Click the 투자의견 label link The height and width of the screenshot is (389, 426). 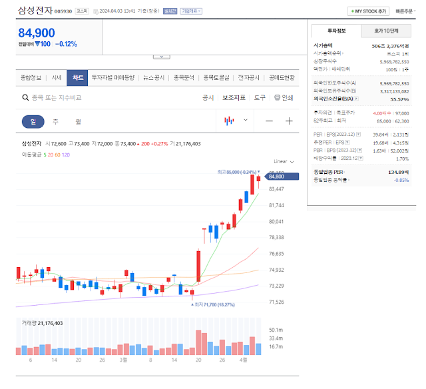[322, 113]
